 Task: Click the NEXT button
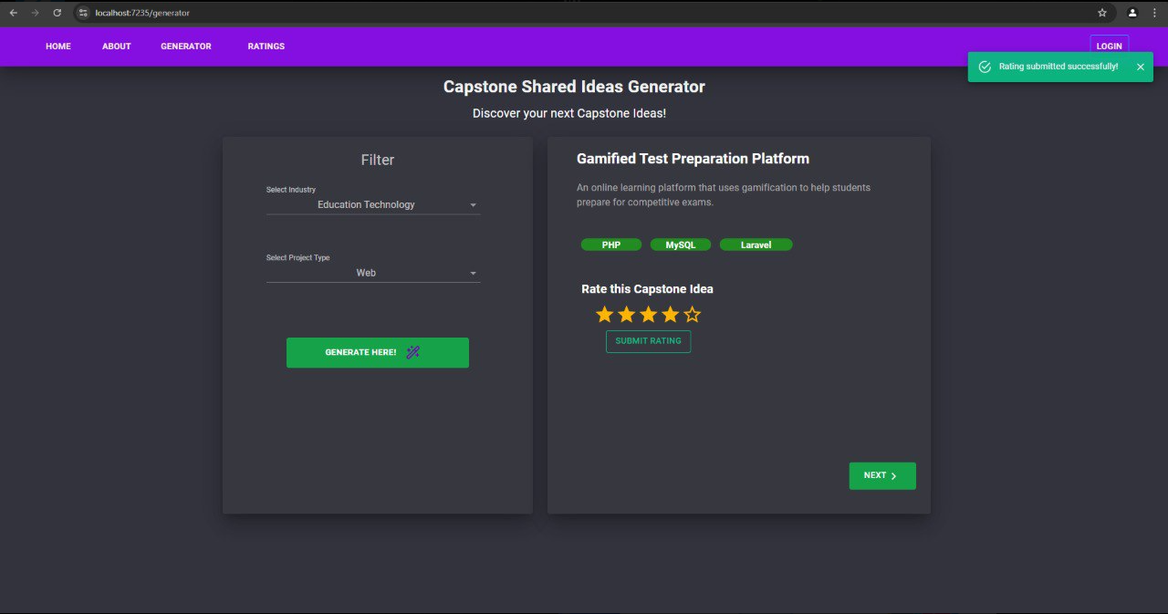[x=882, y=475]
